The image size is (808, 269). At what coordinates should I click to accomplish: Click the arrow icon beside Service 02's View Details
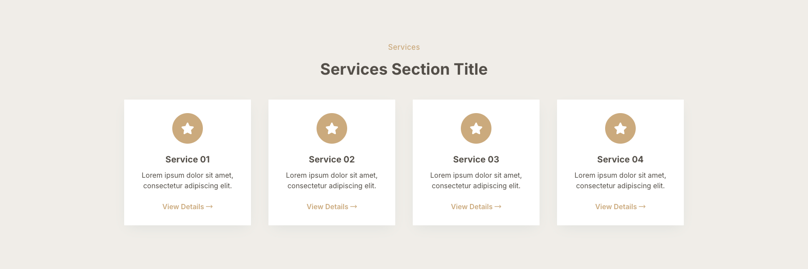coord(354,207)
